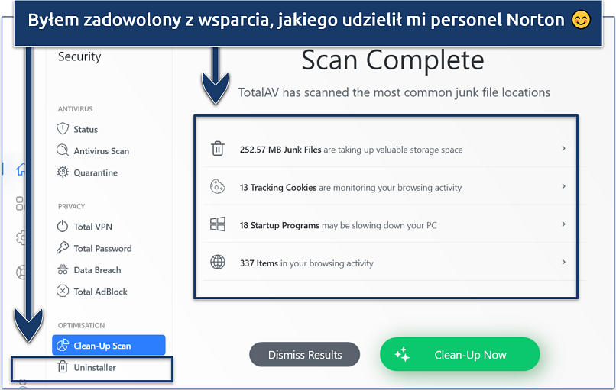
Task: Click the Data Breach spy icon
Action: 63,270
